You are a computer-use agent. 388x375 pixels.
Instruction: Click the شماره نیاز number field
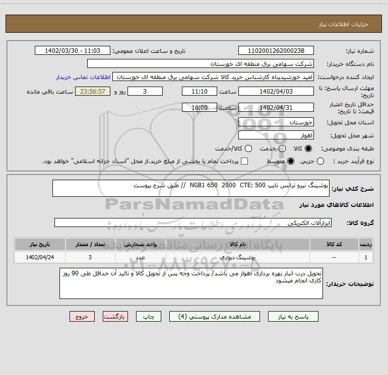click(276, 51)
